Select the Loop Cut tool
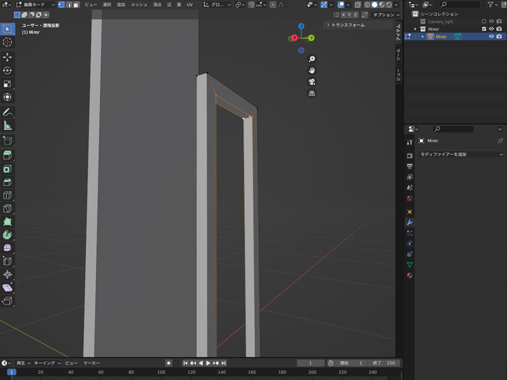Viewport: 507px width, 380px height. pyautogui.click(x=7, y=195)
